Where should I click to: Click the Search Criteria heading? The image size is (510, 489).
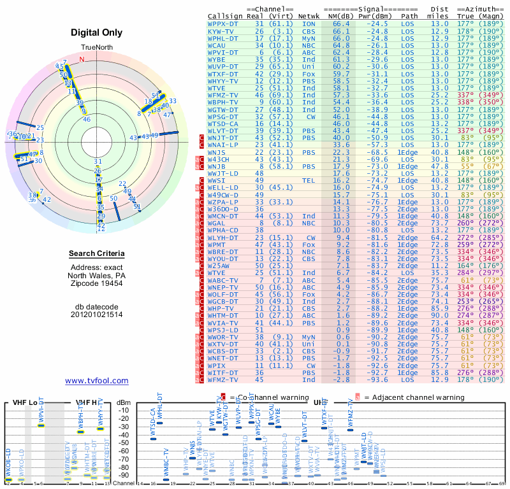point(97,254)
